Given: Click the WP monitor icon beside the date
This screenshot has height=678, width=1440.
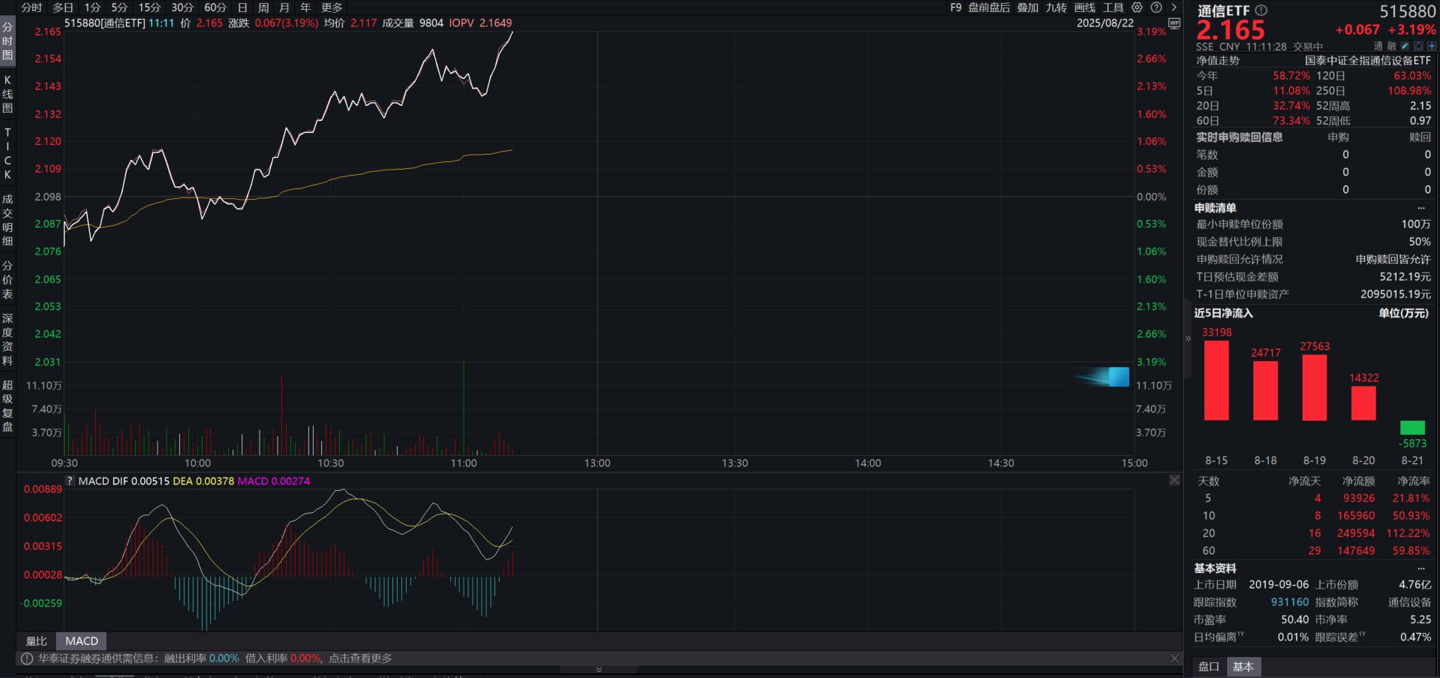Looking at the screenshot, I should coord(1174,23).
